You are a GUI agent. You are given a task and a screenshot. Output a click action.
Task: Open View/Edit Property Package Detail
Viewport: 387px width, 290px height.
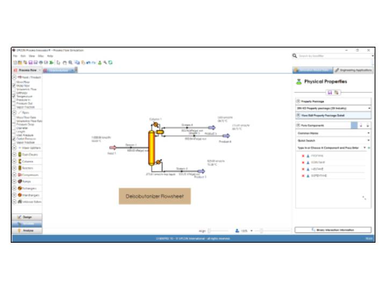click(x=333, y=115)
